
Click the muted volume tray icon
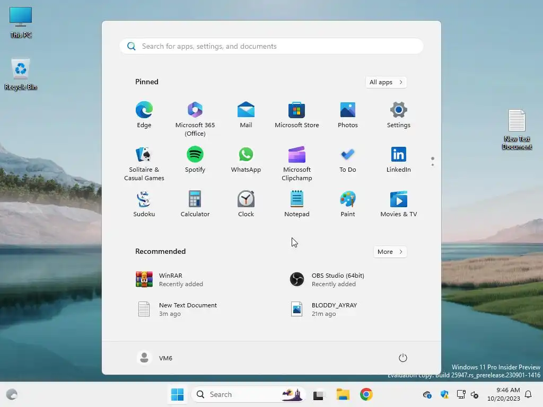[475, 394]
